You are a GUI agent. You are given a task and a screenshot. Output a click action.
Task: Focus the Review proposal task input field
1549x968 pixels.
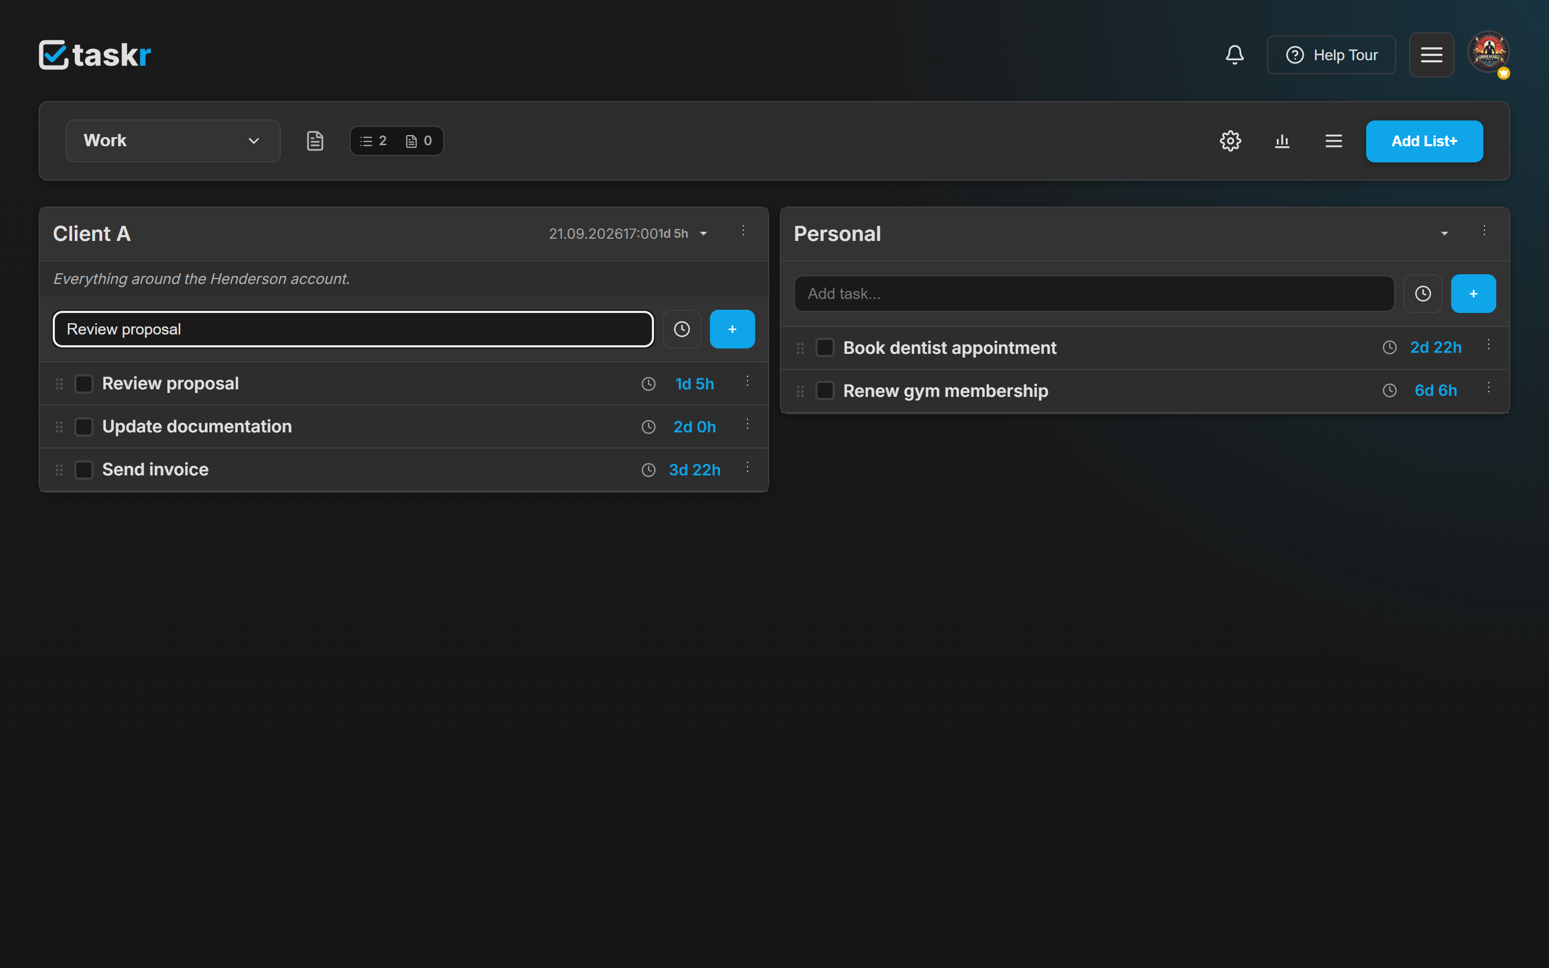point(353,329)
